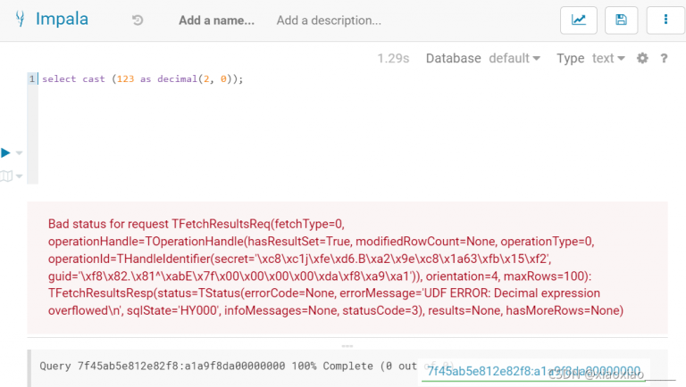The image size is (686, 387).
Task: Click the Add a description field
Action: [329, 21]
